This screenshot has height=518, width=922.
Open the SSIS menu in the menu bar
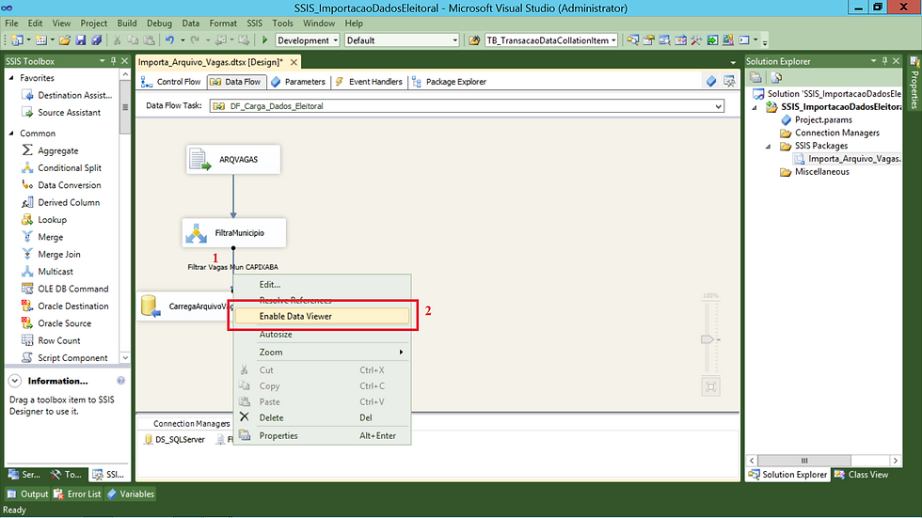coord(255,24)
